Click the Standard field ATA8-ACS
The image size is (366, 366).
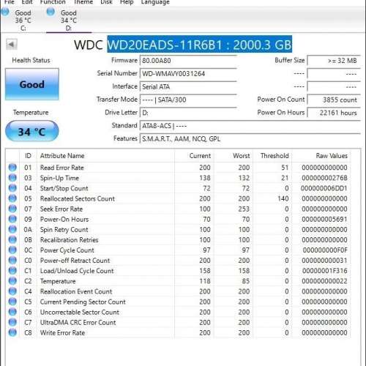click(250, 126)
